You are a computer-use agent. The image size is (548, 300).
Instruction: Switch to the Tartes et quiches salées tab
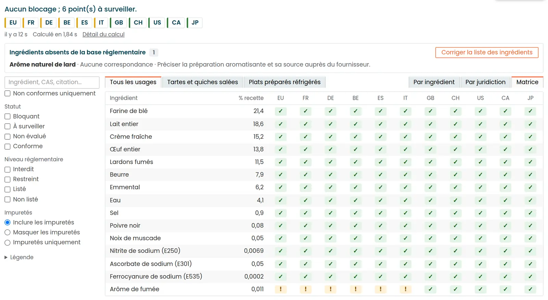click(x=202, y=82)
